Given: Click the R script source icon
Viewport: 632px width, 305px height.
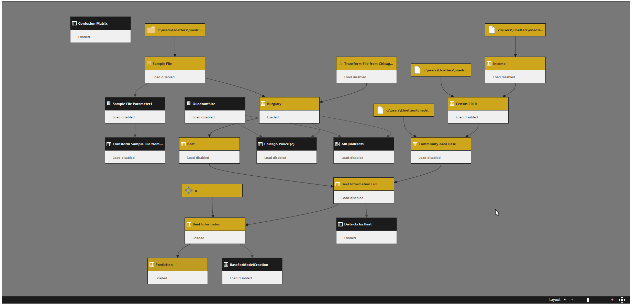Looking at the screenshot, I should [x=189, y=190].
